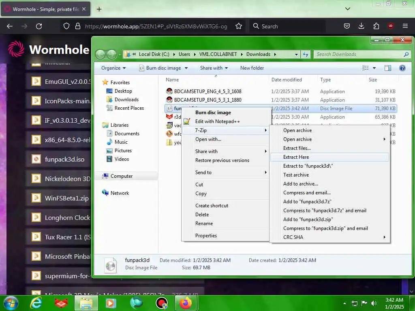Screen dimensions: 415x311
Task: Select Desktop in Favorites
Action: pos(119,91)
